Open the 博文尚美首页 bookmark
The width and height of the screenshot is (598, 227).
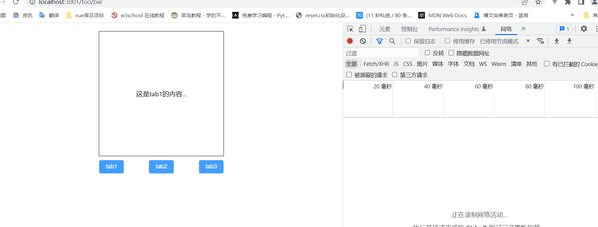(501, 15)
